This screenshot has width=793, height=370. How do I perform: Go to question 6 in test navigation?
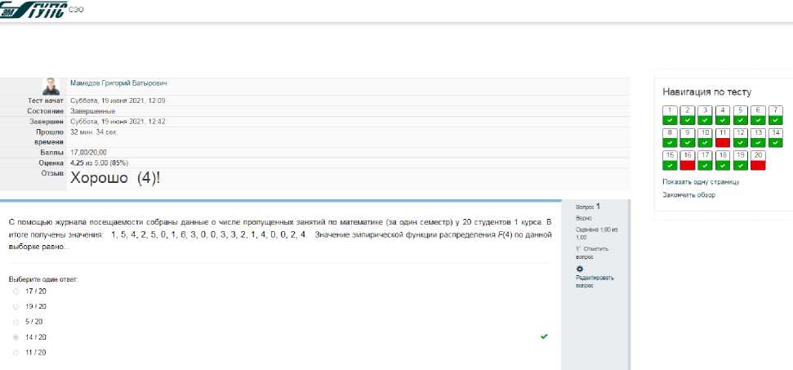[758, 115]
